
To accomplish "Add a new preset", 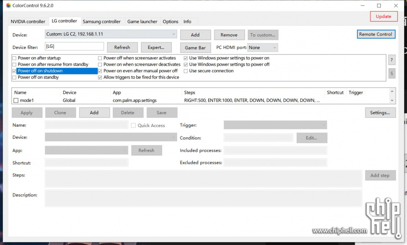I will (x=94, y=113).
